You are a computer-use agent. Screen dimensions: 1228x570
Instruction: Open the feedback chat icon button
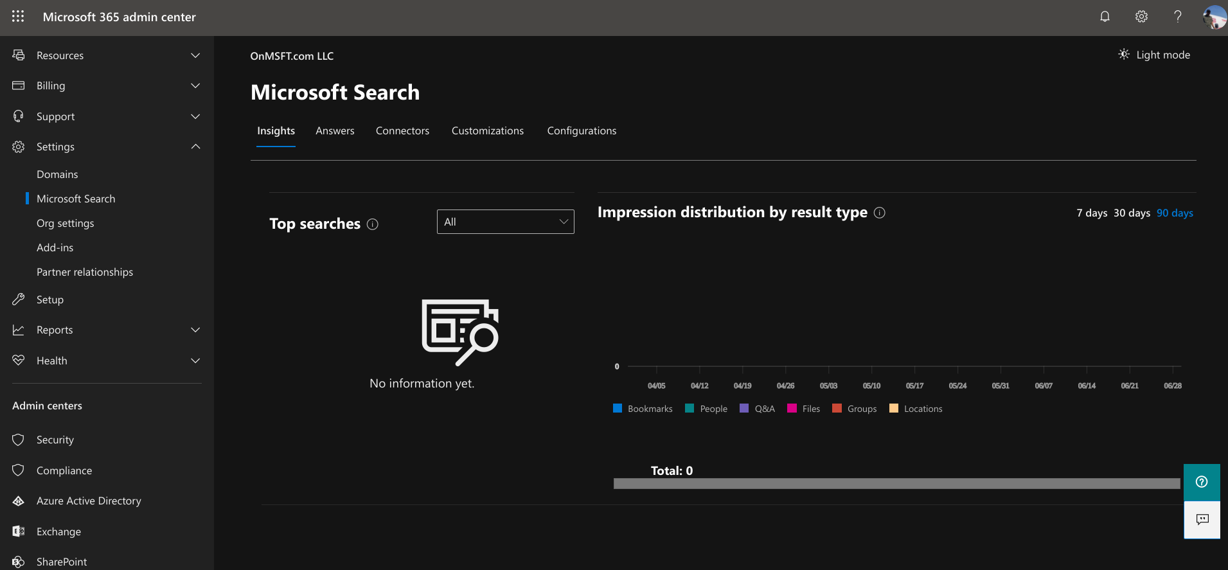pos(1202,519)
